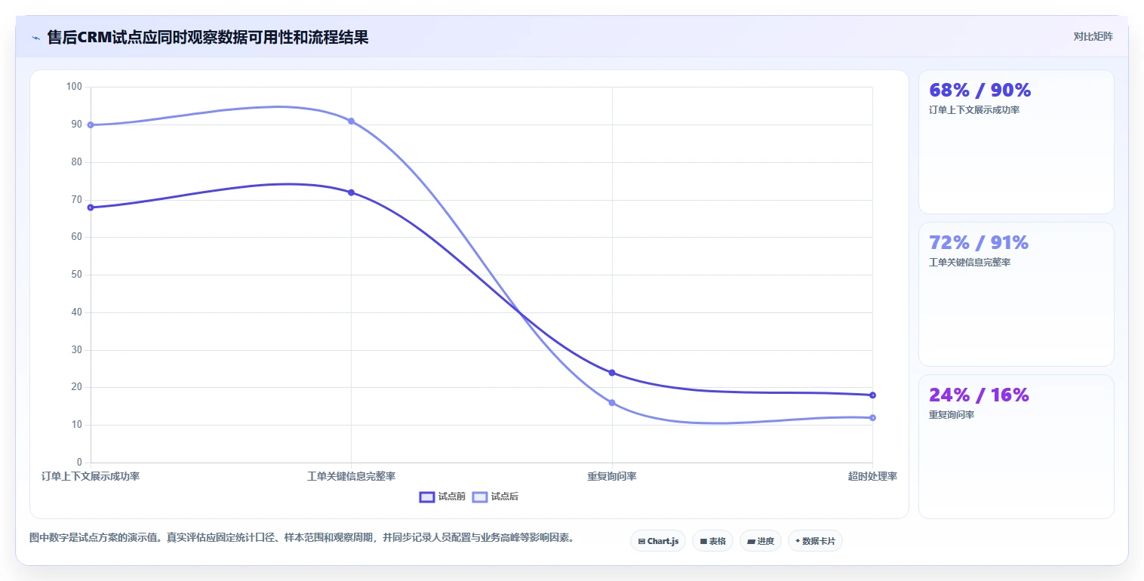The height and width of the screenshot is (581, 1144).
Task: Toggle the 试点前 series in legend
Action: (x=442, y=496)
